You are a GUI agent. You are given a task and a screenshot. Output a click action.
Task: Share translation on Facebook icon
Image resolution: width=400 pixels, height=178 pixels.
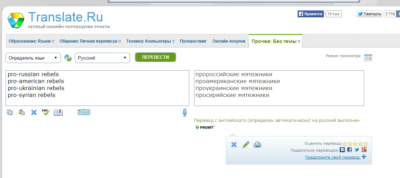(x=349, y=150)
